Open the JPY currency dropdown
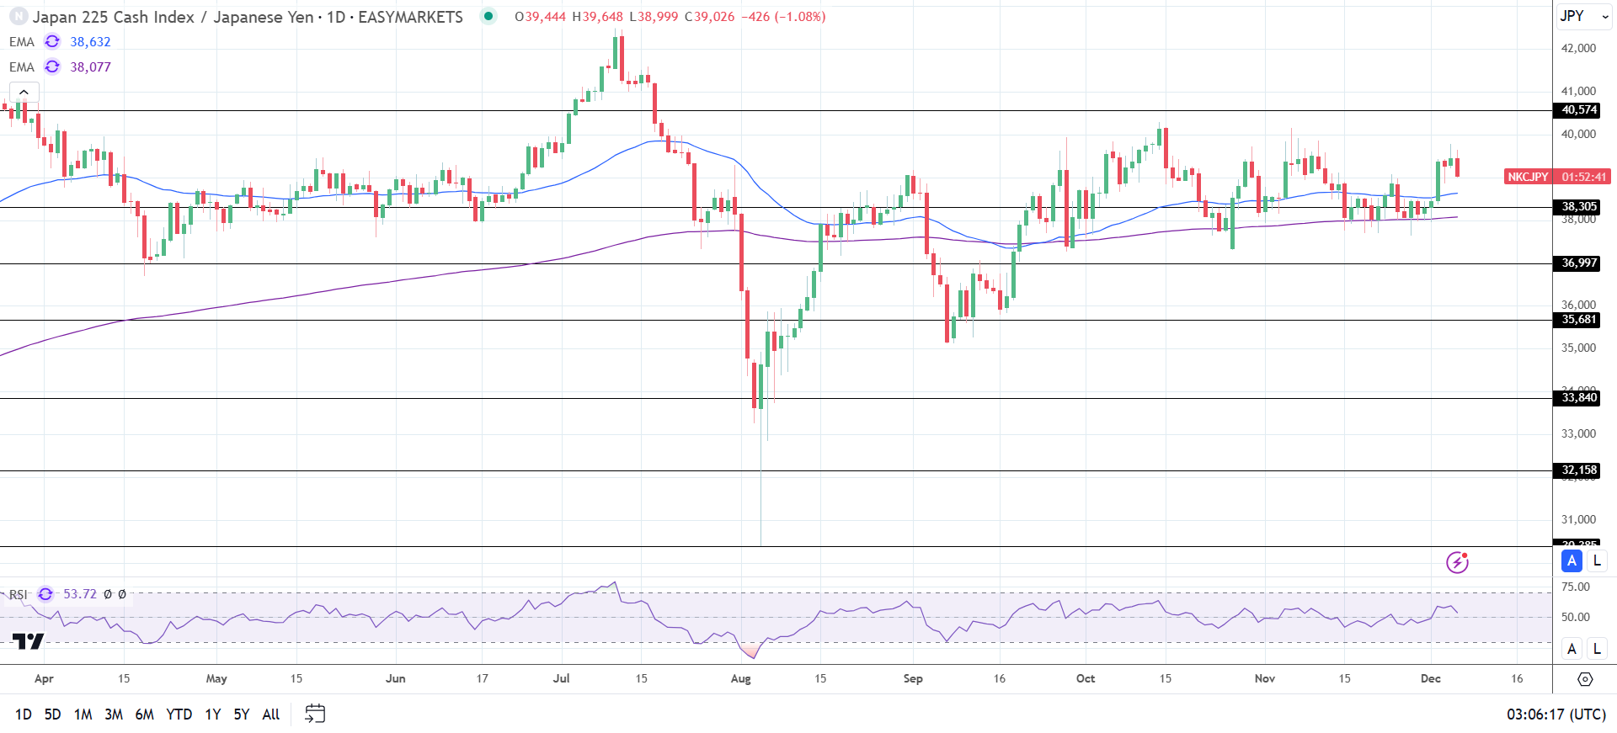 (1584, 16)
